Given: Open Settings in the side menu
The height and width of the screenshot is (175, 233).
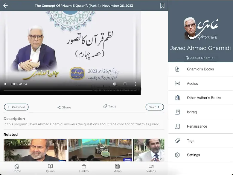Looking at the screenshot, I should (x=200, y=155).
